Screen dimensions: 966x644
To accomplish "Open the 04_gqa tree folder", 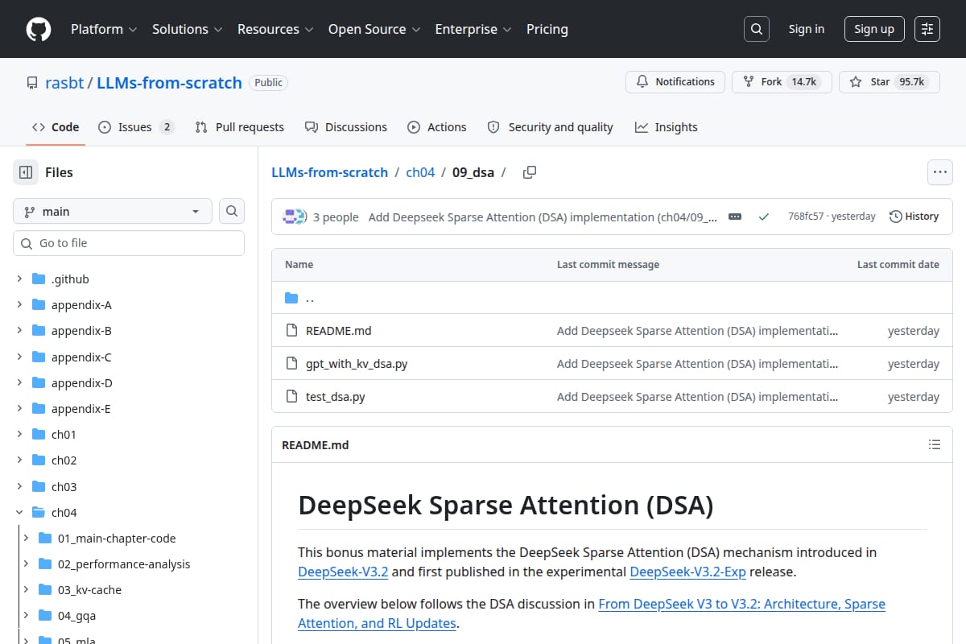I will tap(76, 616).
